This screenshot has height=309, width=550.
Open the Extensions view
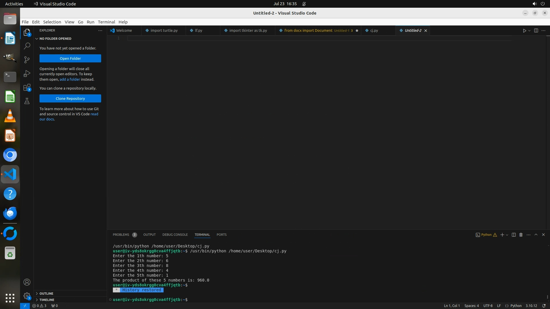[x=27, y=88]
